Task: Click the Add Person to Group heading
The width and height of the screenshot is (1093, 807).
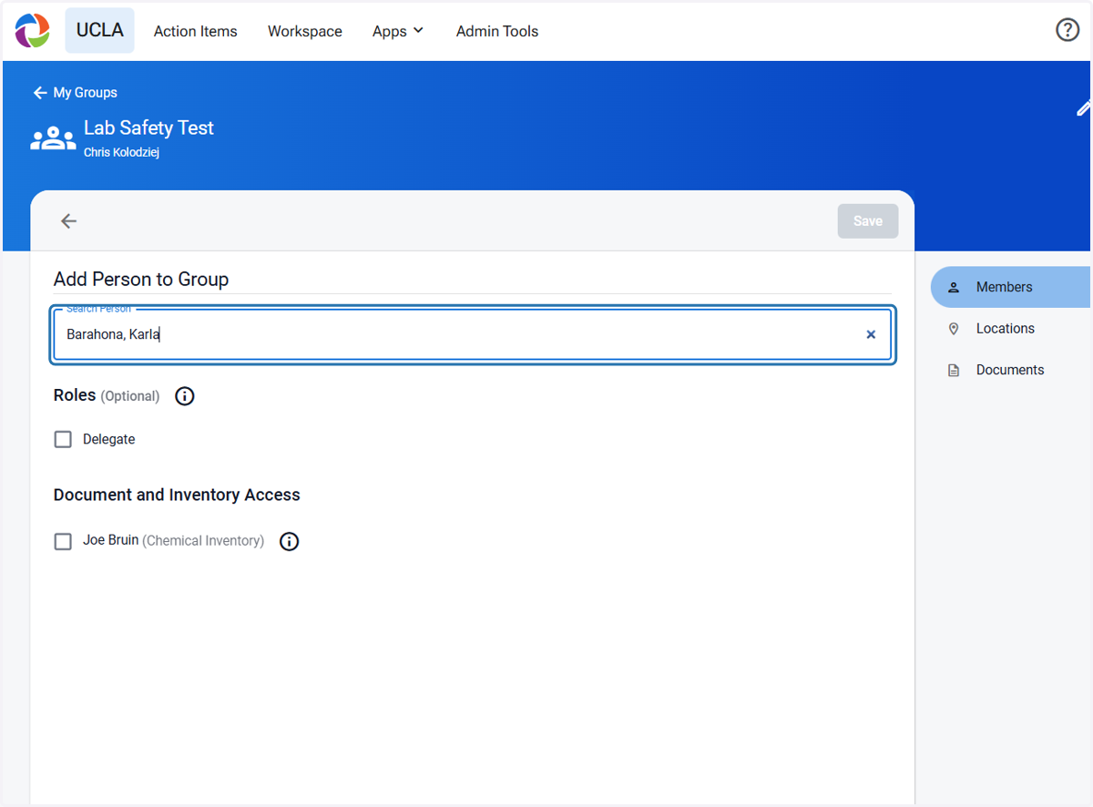Action: coord(141,280)
